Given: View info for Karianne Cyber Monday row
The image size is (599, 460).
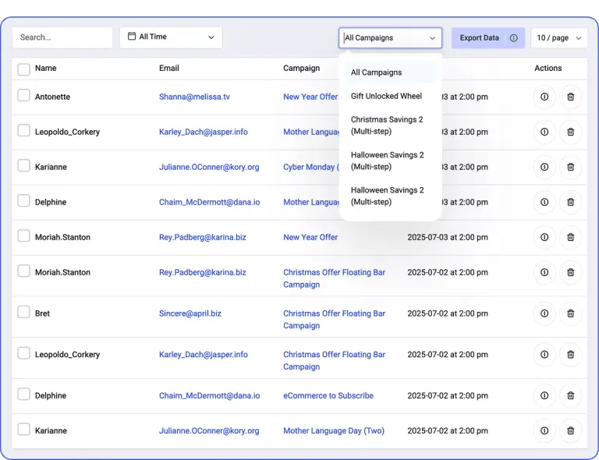Looking at the screenshot, I should 544,167.
